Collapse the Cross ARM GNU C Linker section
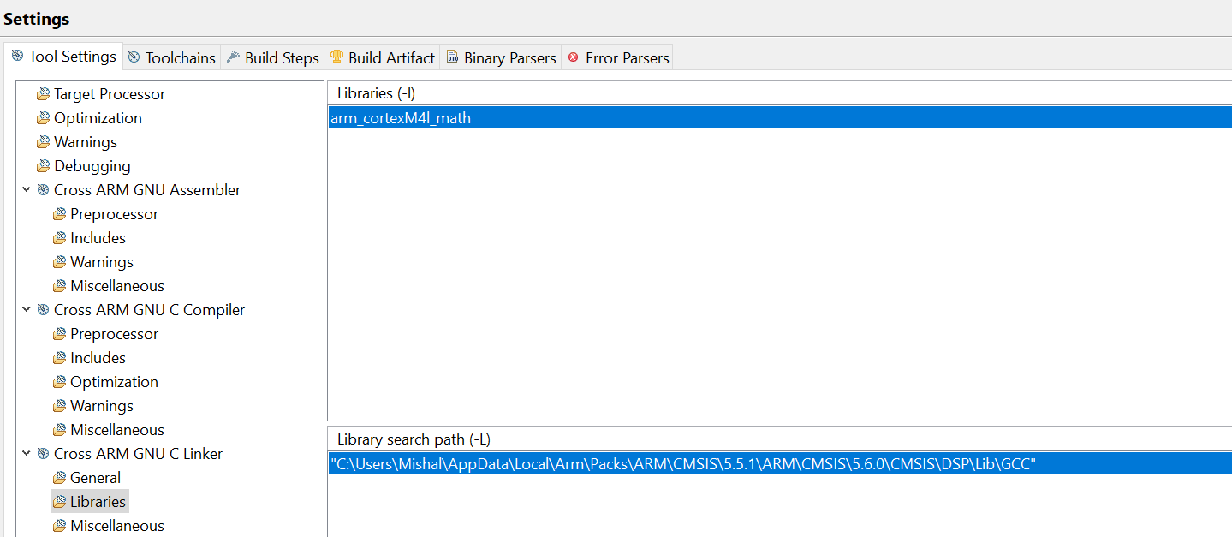Screen dimensions: 1232x537 (x=27, y=453)
